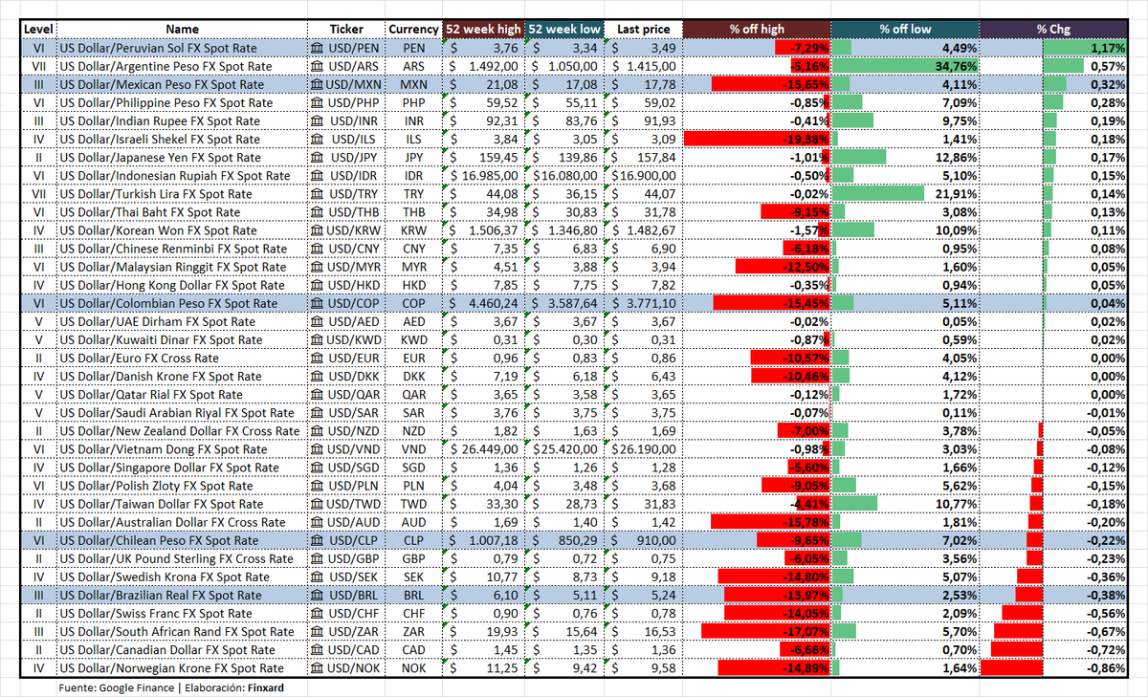1148x697 pixels.
Task: Select the '% off high' header cell
Action: 757,29
